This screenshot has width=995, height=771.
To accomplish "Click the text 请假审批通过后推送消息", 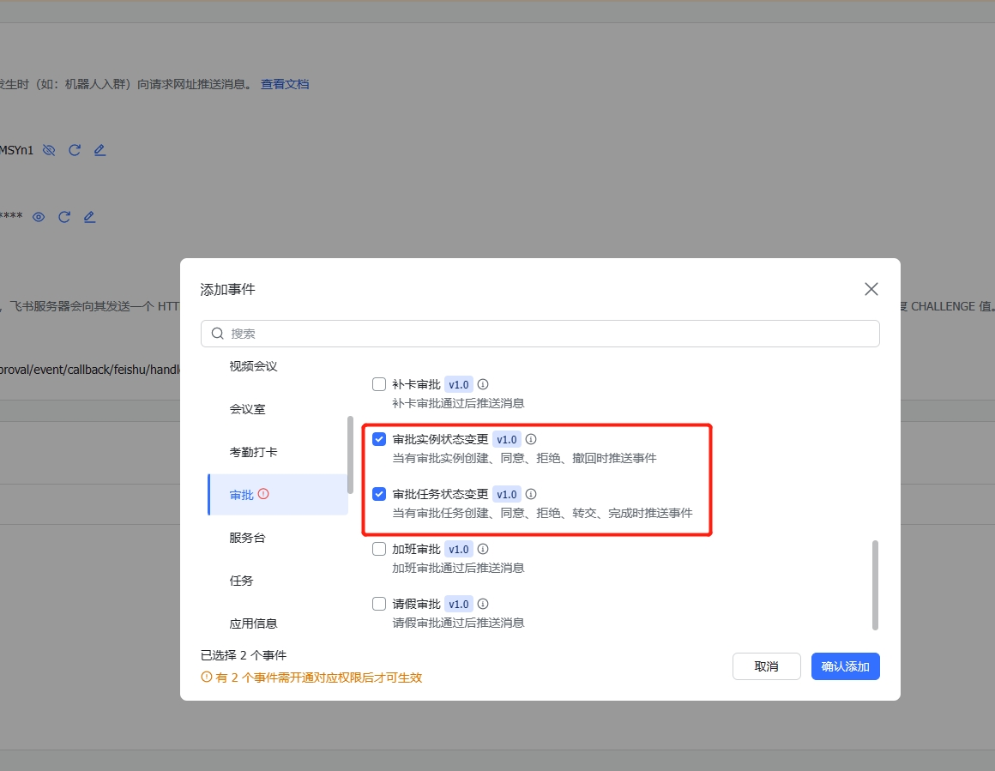I will click(x=458, y=623).
